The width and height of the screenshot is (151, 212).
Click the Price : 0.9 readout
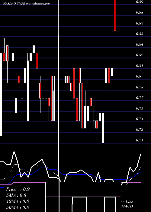click(18, 189)
